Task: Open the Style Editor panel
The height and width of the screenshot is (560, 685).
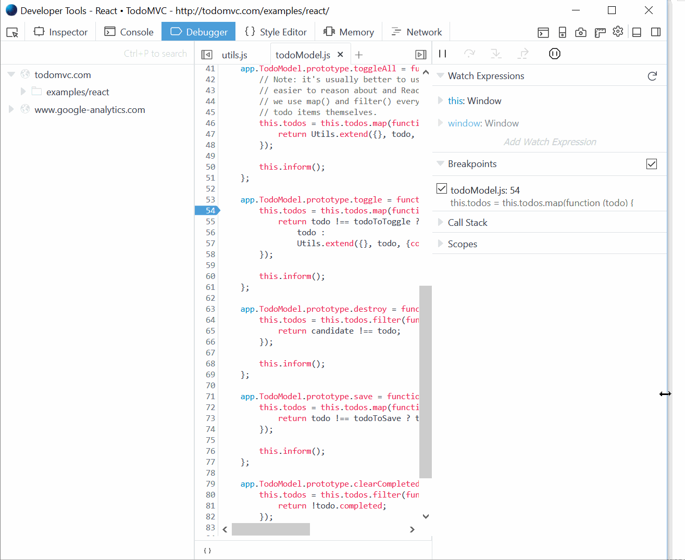Action: click(x=276, y=32)
